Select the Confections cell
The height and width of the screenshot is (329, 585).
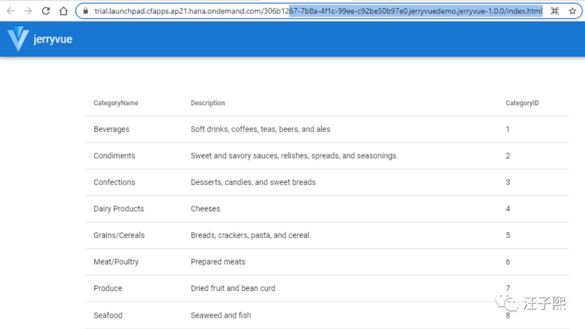pos(114,182)
